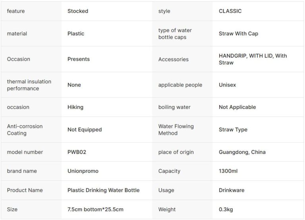Click the 'Not Applicable' boiling water value
This screenshot has width=305, height=220.
click(237, 107)
